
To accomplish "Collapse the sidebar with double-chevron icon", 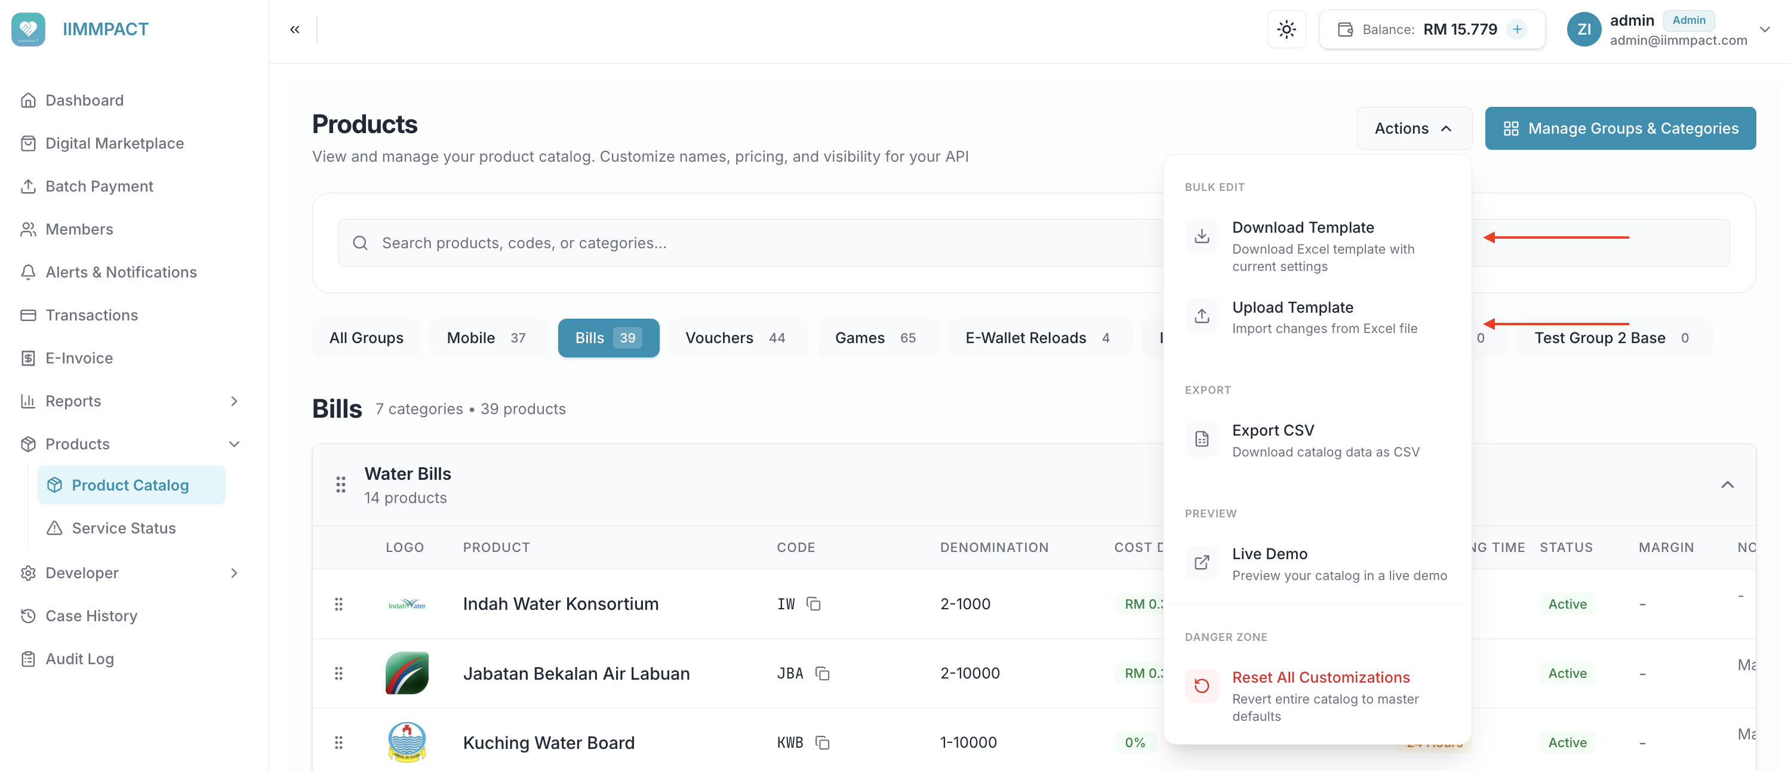I will coord(295,29).
